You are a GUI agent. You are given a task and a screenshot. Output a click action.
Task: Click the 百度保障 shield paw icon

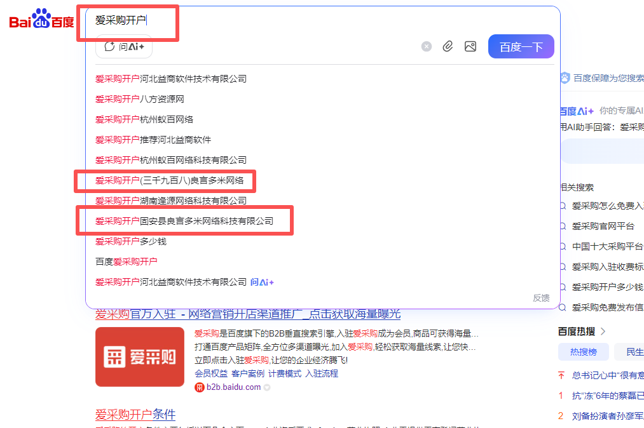(565, 78)
